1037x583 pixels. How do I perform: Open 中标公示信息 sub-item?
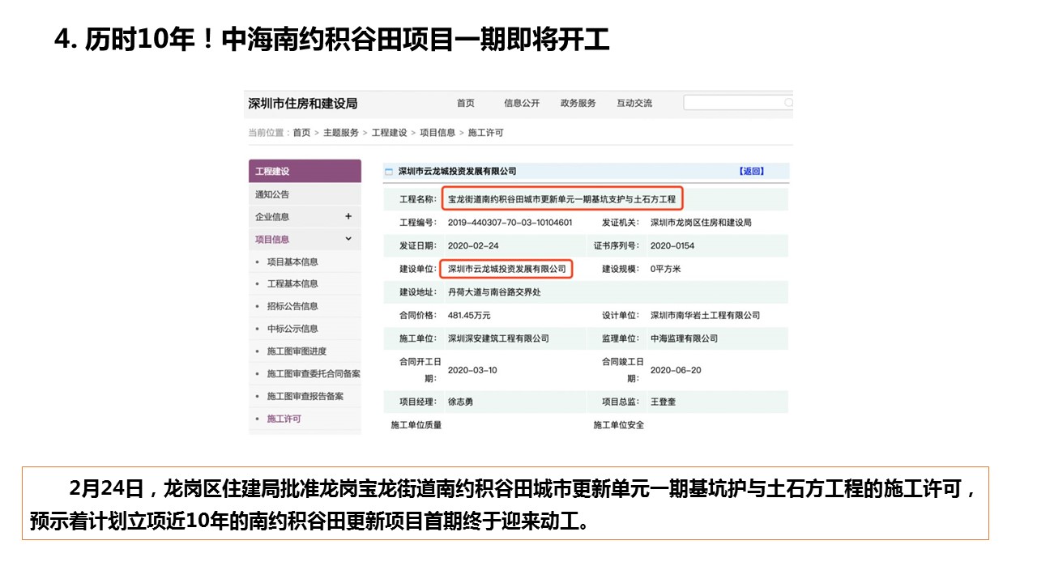pyautogui.click(x=292, y=329)
